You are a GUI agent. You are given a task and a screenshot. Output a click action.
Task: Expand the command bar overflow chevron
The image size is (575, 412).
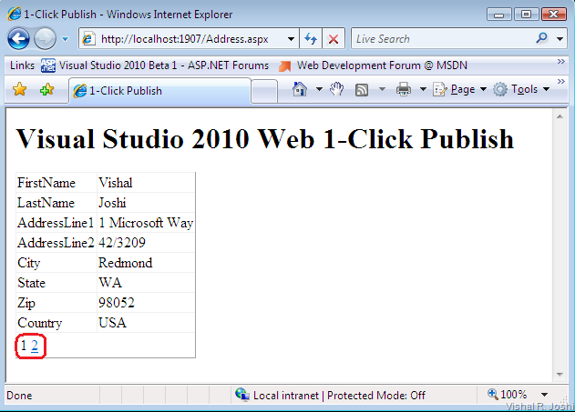560,81
